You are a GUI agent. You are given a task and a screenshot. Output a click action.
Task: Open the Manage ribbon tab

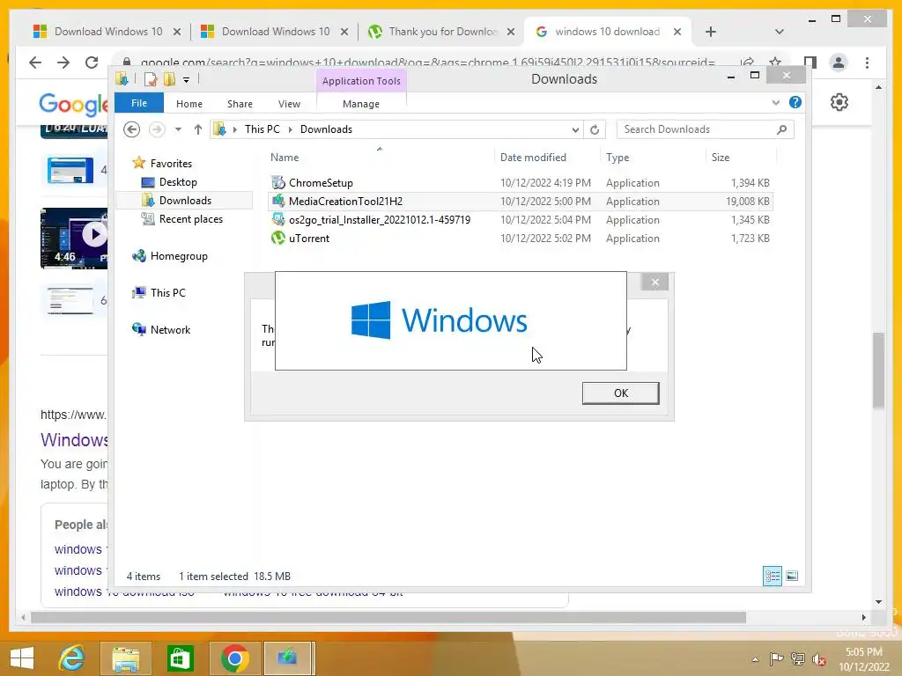(x=360, y=104)
